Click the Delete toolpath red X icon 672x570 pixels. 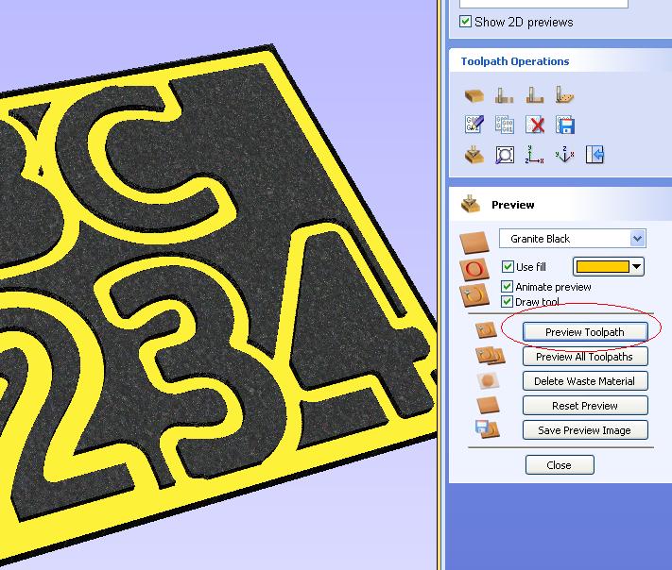point(535,125)
